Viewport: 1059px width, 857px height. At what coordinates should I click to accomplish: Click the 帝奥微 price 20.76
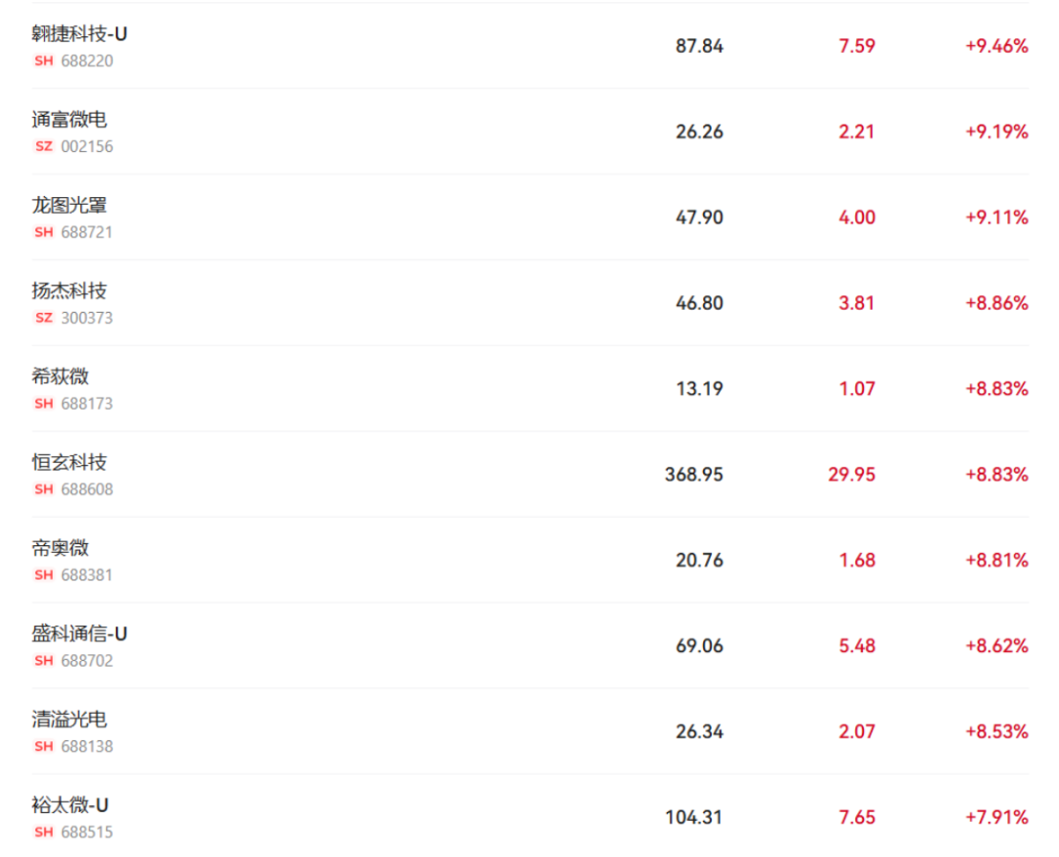pos(699,561)
